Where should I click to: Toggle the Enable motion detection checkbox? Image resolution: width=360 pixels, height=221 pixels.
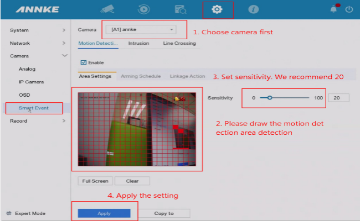click(x=84, y=62)
